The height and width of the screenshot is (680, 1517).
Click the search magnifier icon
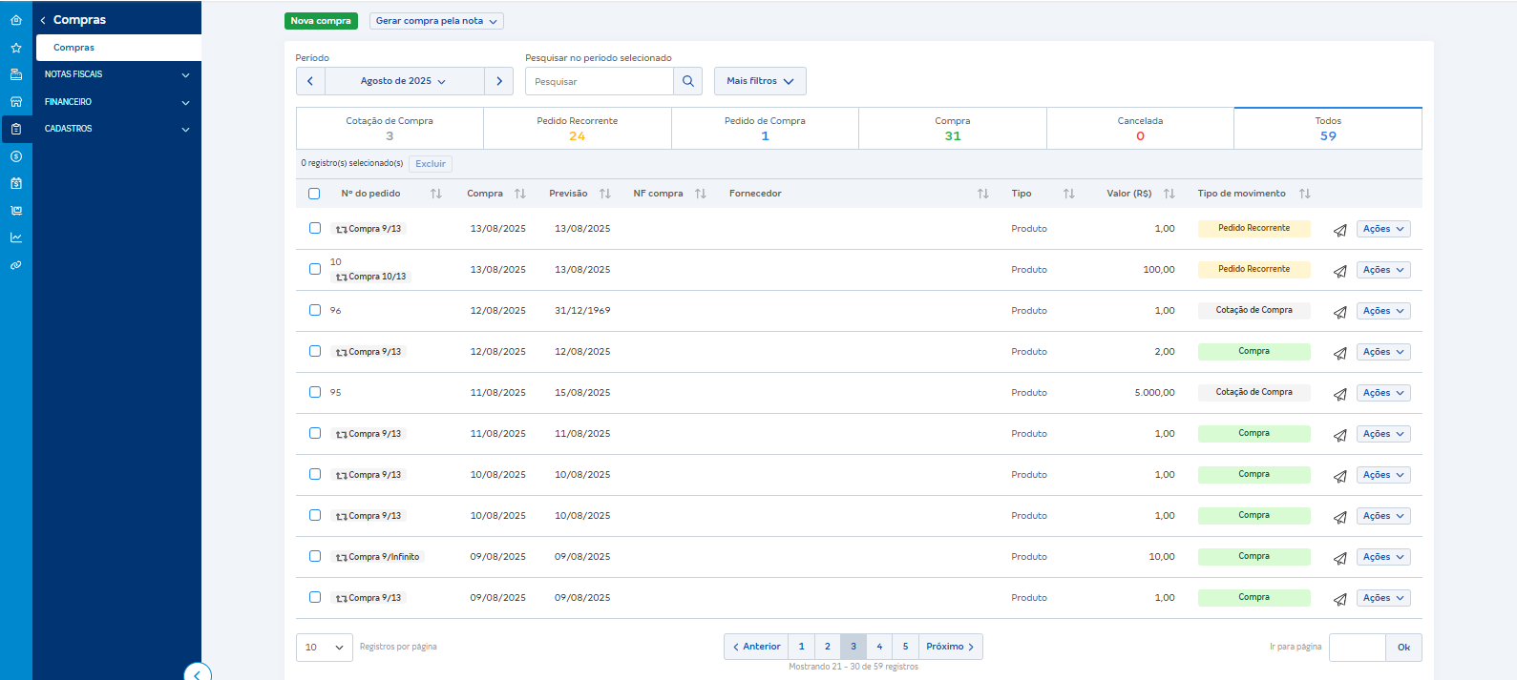click(687, 81)
